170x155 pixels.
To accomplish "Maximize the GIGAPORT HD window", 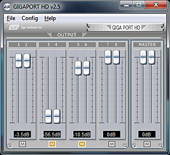I will (x=139, y=5).
